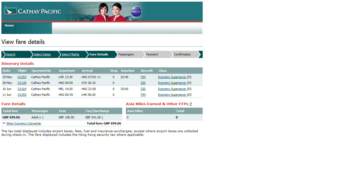Click the 10 Jun date cell
This screenshot has height=191, width=341.
7,89
